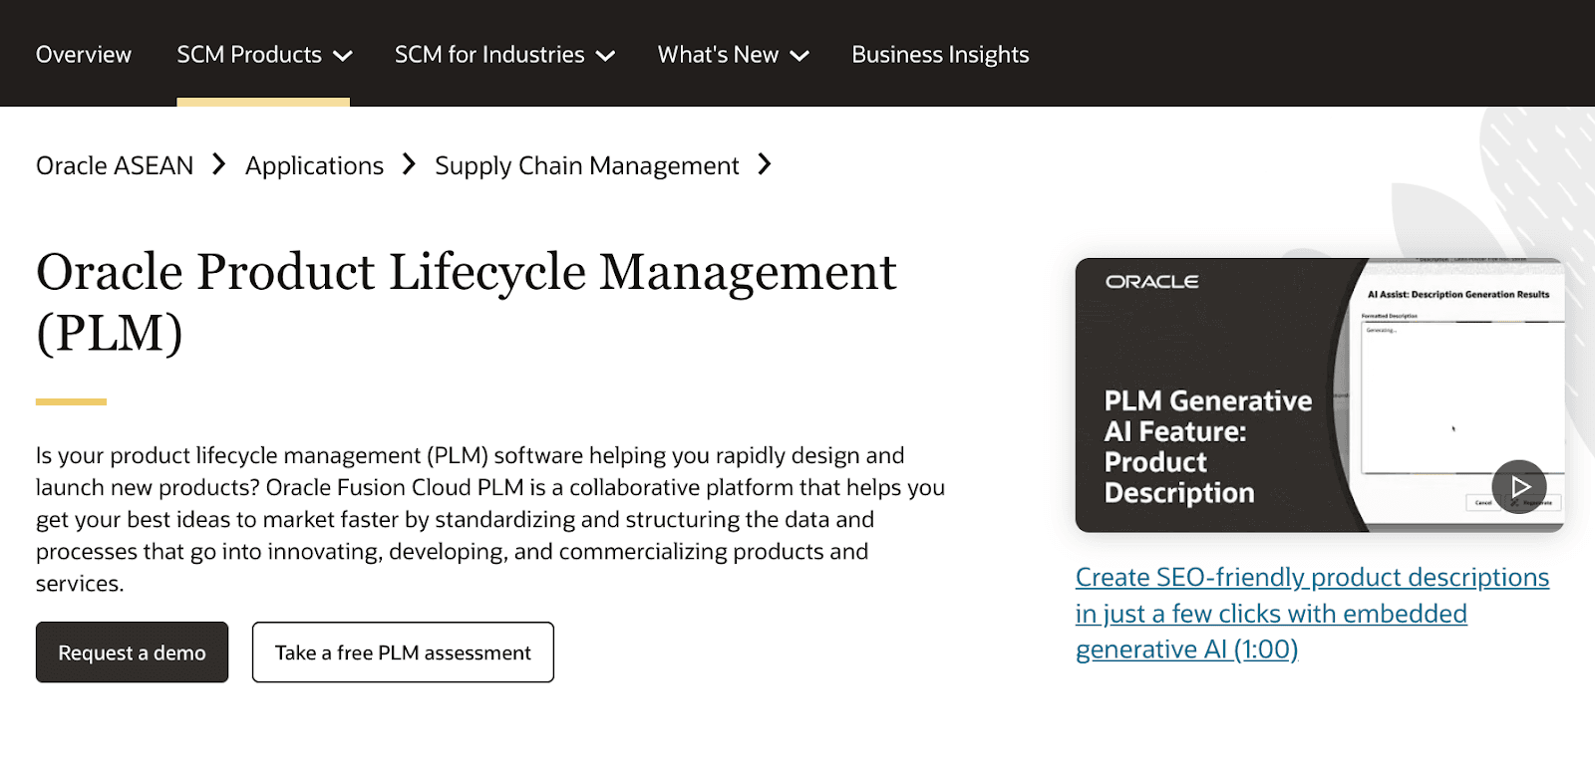This screenshot has height=779, width=1595.
Task: Select the What's New navigation entry
Action: pyautogui.click(x=720, y=55)
